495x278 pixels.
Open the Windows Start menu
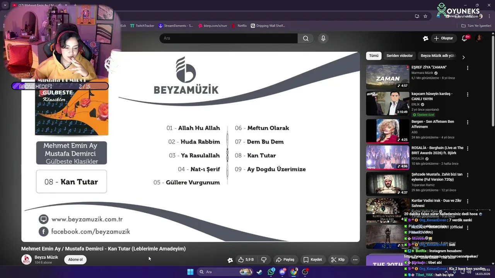(x=190, y=272)
